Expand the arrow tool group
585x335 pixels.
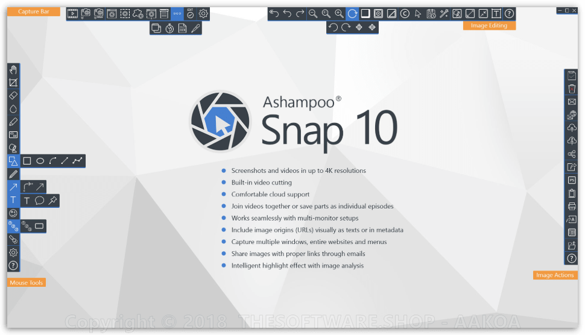click(13, 187)
